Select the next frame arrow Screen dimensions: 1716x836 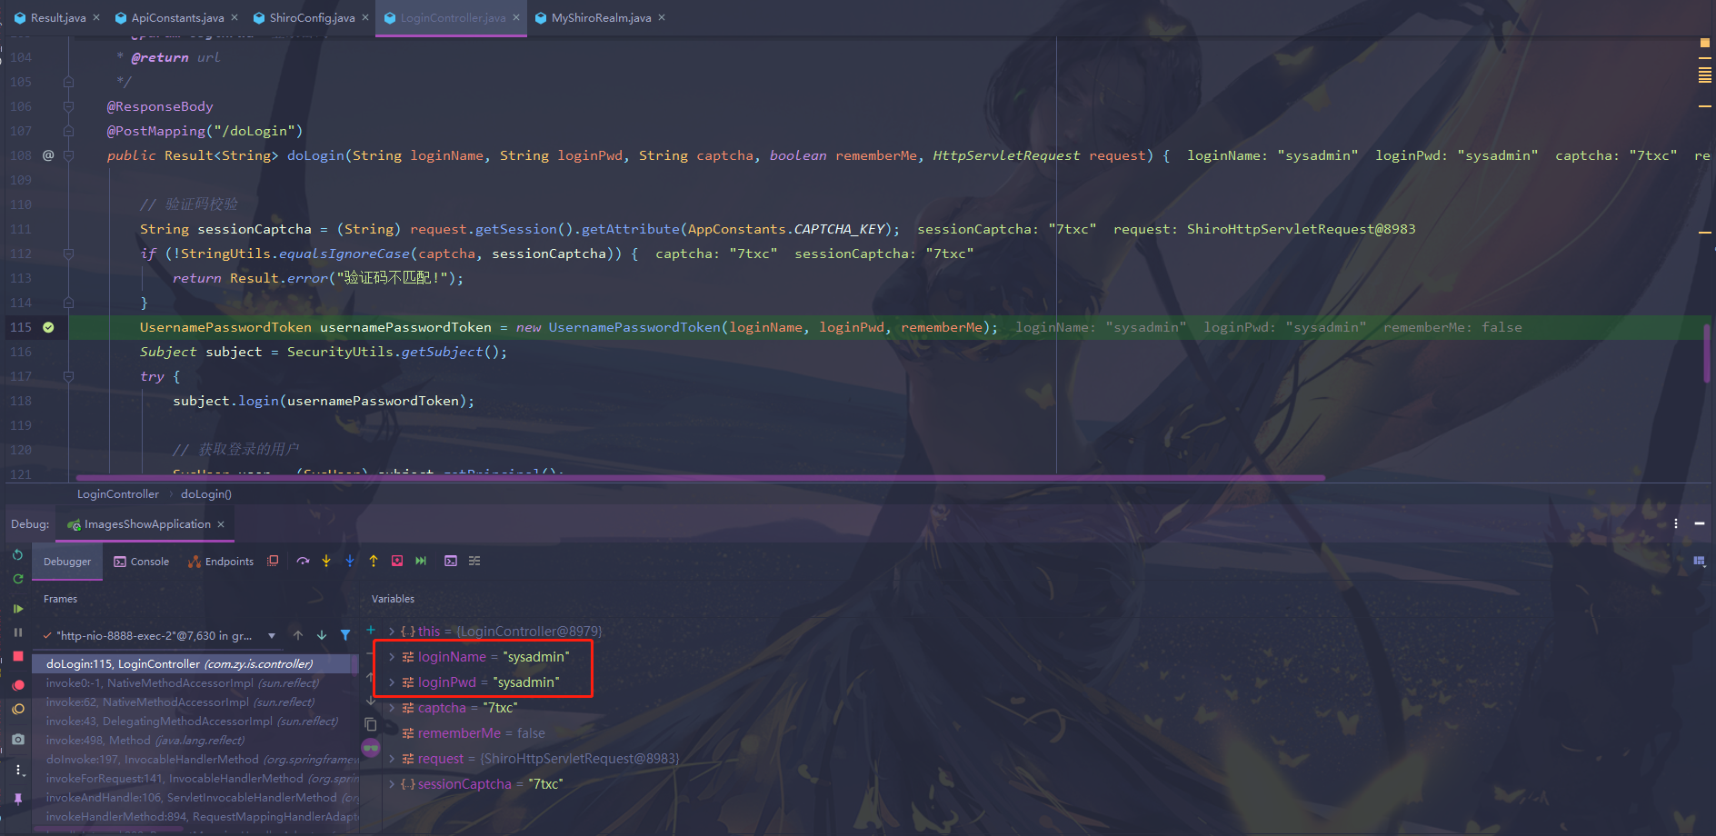[x=322, y=635]
